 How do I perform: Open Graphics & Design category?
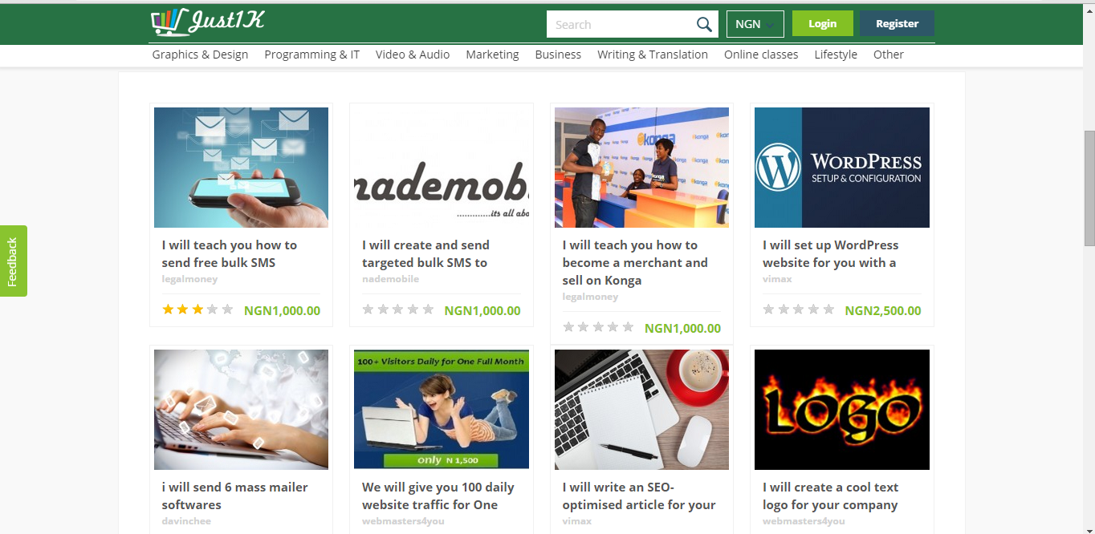[200, 55]
